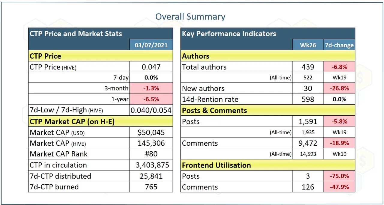Select the frontend posts value "3"
Image resolution: width=384 pixels, height=205 pixels.
[308, 176]
